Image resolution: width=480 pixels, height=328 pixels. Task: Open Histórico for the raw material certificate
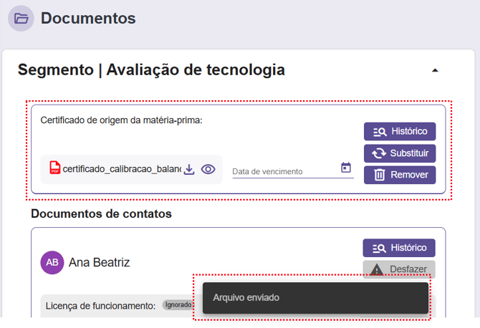click(x=400, y=132)
